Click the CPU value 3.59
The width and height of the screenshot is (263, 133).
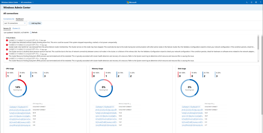[x=34, y=125]
